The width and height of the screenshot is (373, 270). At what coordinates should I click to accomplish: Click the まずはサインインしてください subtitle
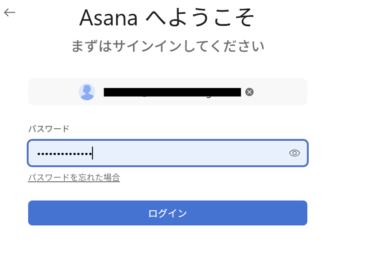click(x=168, y=46)
